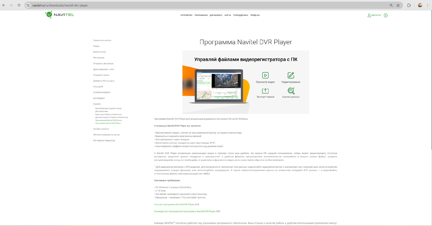
Task: Open Вопрос-Ответ sidebar link
Action: click(x=100, y=52)
